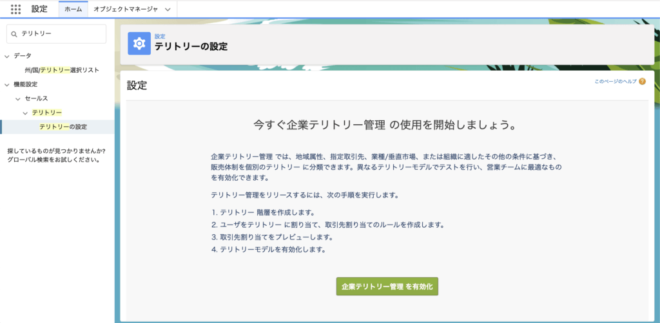Open the オブジェクトマネージャ tab dropdown arrow
Image resolution: width=660 pixels, height=323 pixels.
(168, 10)
